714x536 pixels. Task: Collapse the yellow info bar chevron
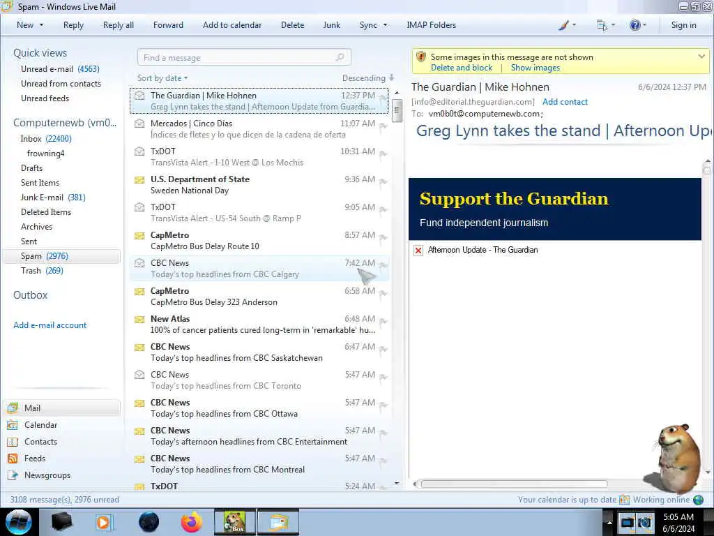tap(701, 57)
